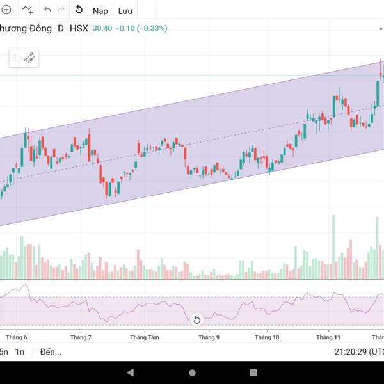This screenshot has height=384, width=384.
Task: Open the 21:20:29 timezone clock setting
Action: (359, 352)
